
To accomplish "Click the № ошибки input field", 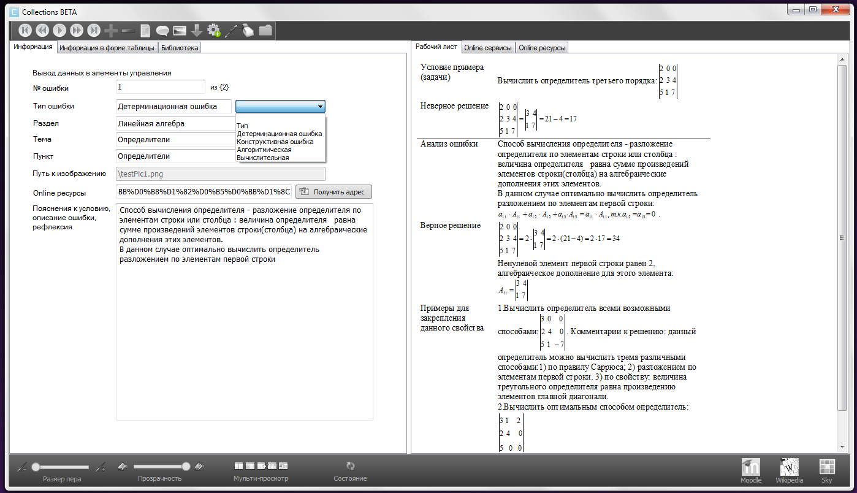I will click(160, 87).
